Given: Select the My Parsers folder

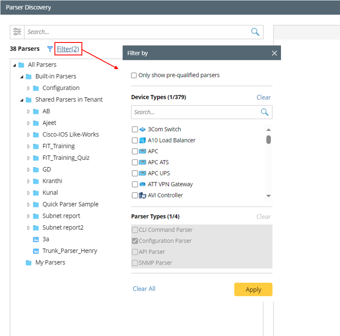Looking at the screenshot, I should click(x=50, y=263).
